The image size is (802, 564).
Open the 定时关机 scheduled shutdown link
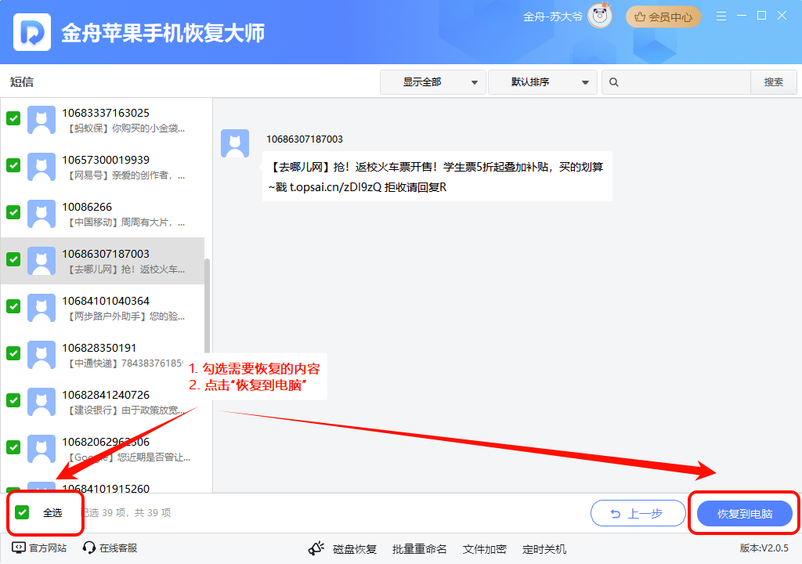(544, 549)
